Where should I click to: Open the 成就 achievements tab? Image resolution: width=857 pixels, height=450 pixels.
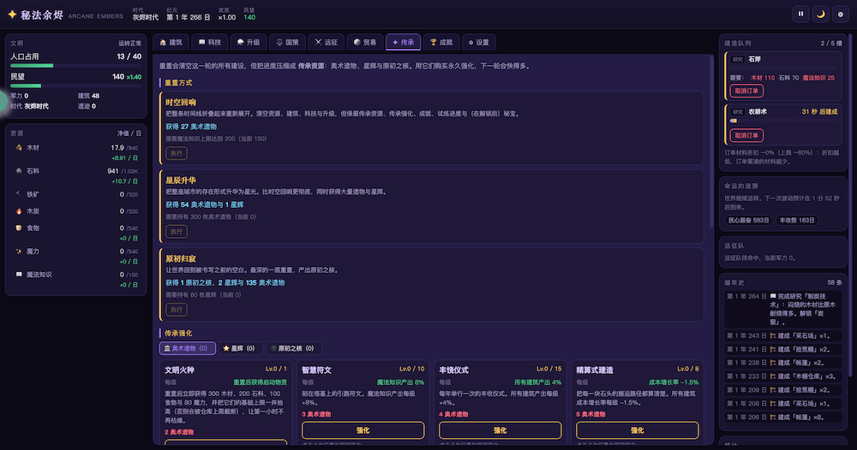[441, 42]
